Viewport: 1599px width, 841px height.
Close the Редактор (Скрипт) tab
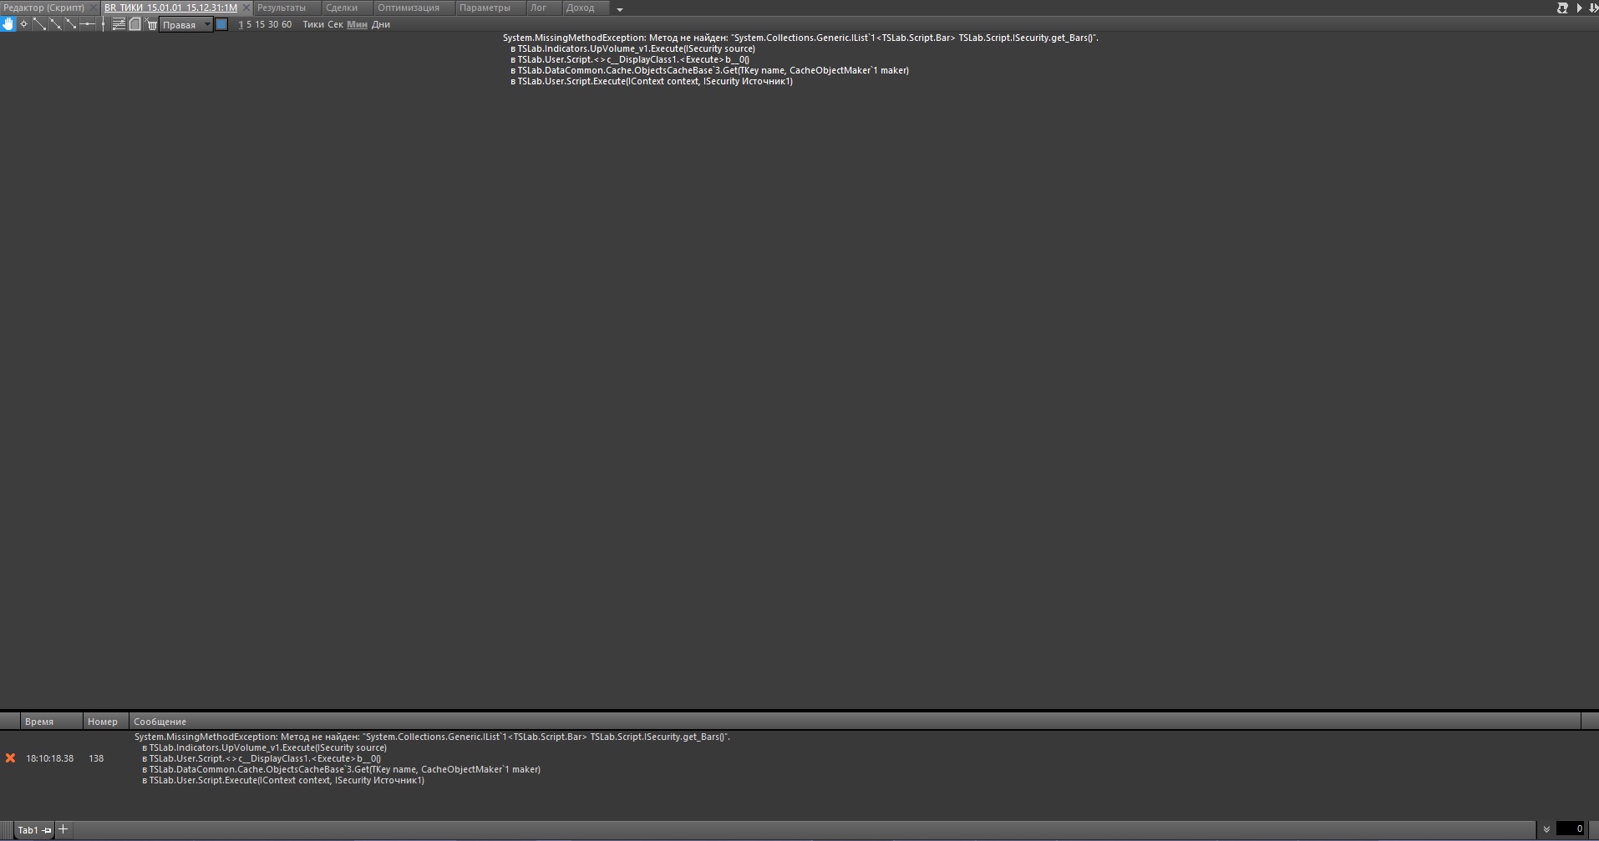point(94,8)
